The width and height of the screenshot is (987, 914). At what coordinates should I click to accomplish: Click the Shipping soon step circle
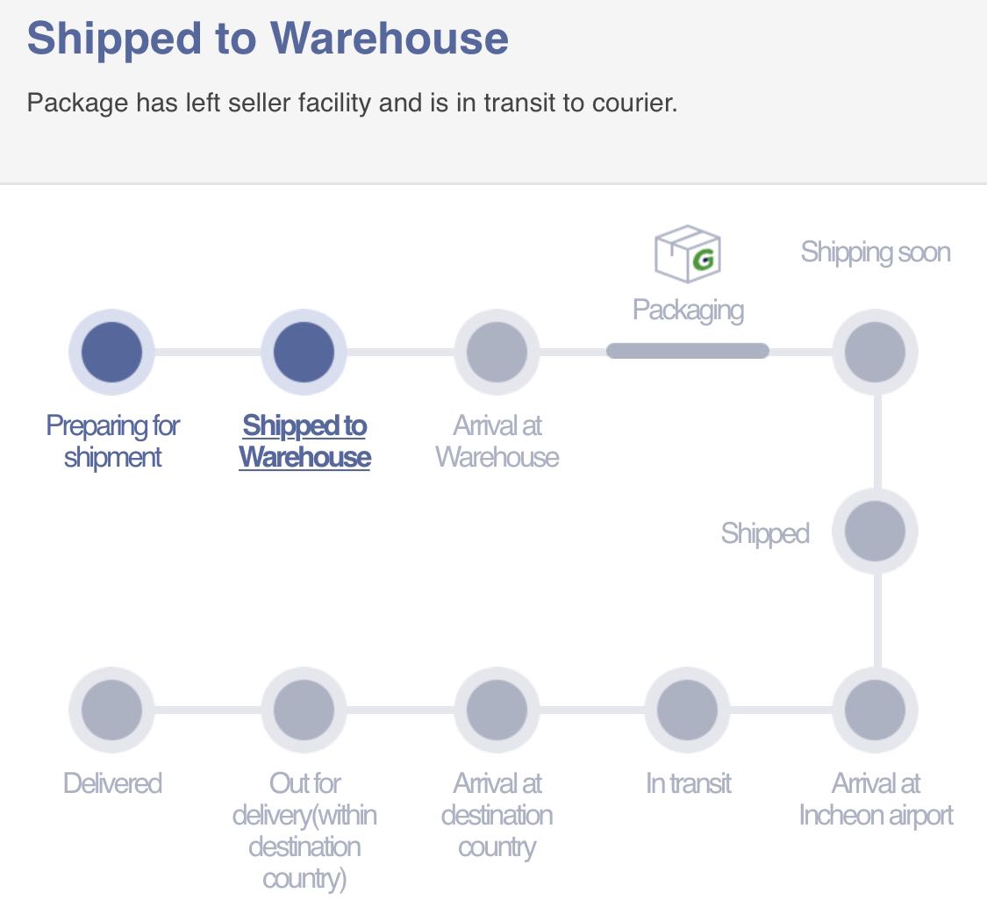click(x=875, y=353)
